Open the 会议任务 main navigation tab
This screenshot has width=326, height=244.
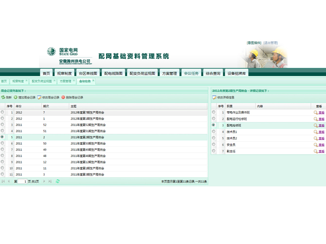pos(191,73)
